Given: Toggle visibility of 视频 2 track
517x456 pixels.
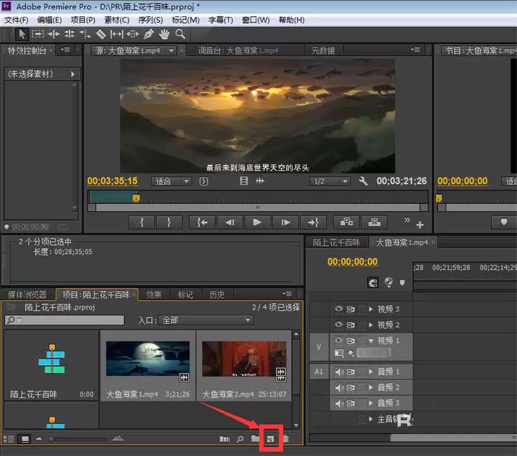Looking at the screenshot, I should [339, 325].
